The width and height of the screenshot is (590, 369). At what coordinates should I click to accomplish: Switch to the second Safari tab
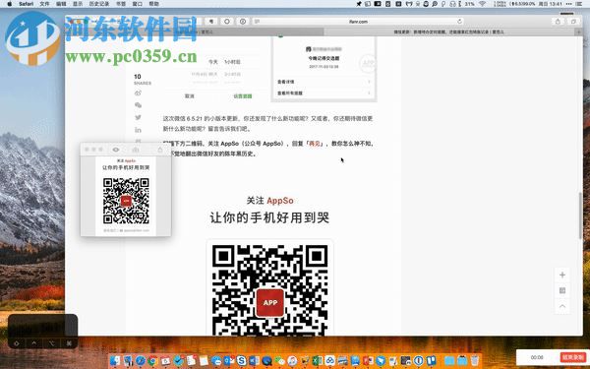click(448, 32)
